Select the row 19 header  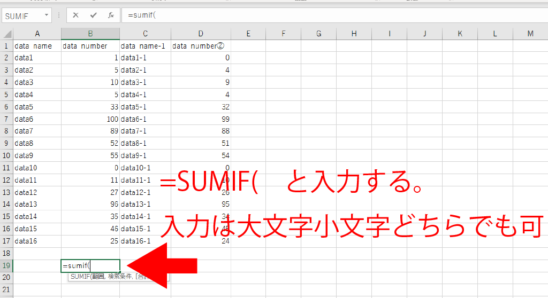pos(6,265)
